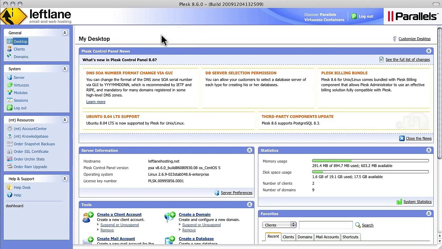This screenshot has width=442, height=249.
Task: Switch to the Shortcuts tab in Favorites
Action: (x=350, y=237)
